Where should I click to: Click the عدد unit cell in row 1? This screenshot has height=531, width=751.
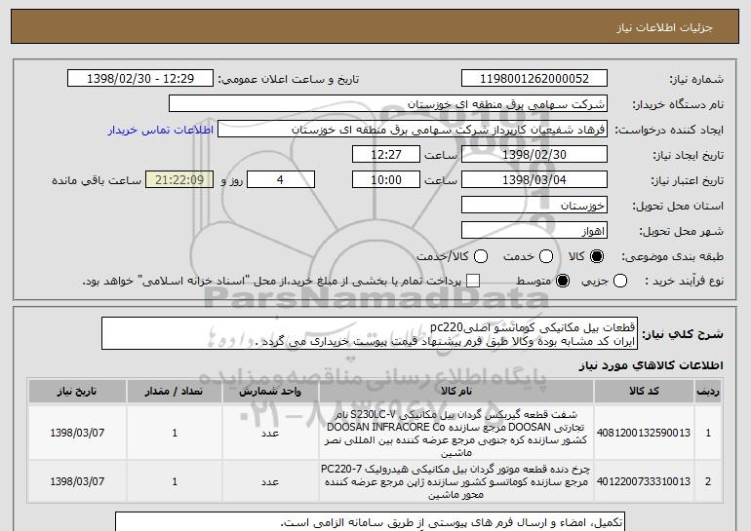point(270,433)
